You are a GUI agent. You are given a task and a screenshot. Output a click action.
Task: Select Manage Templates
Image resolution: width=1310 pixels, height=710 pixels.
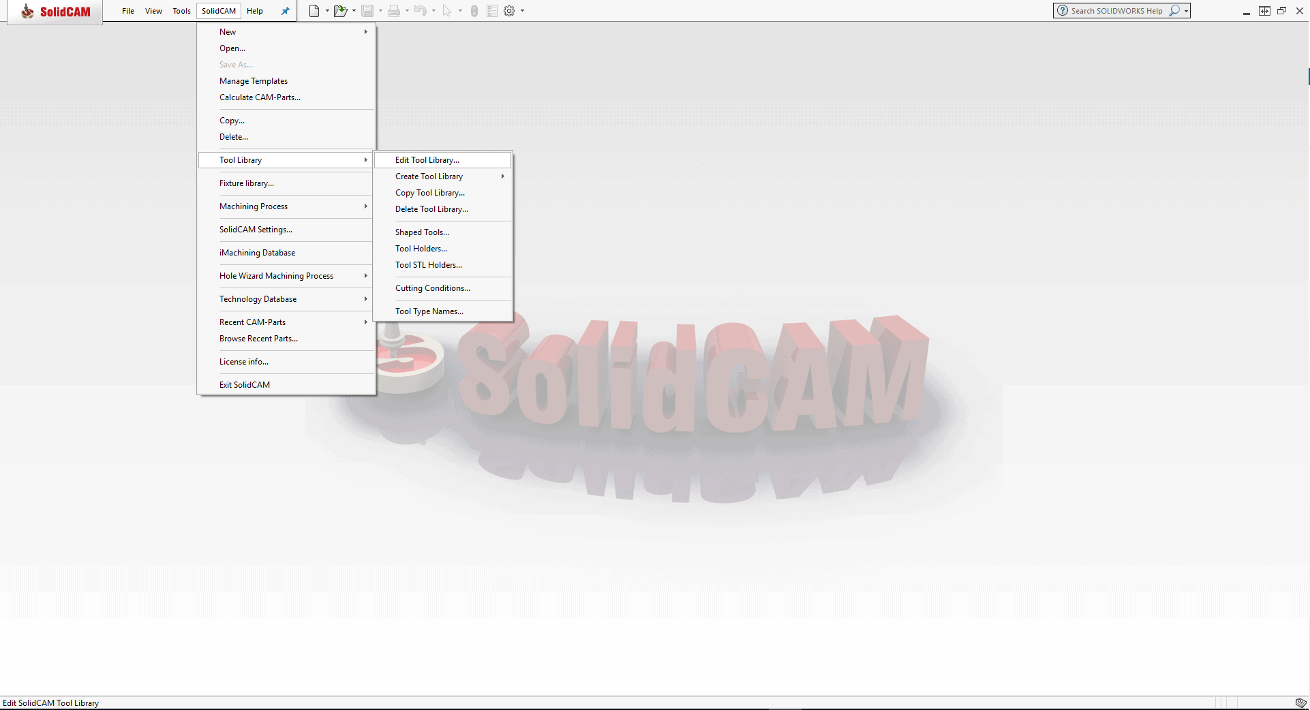(x=286, y=81)
